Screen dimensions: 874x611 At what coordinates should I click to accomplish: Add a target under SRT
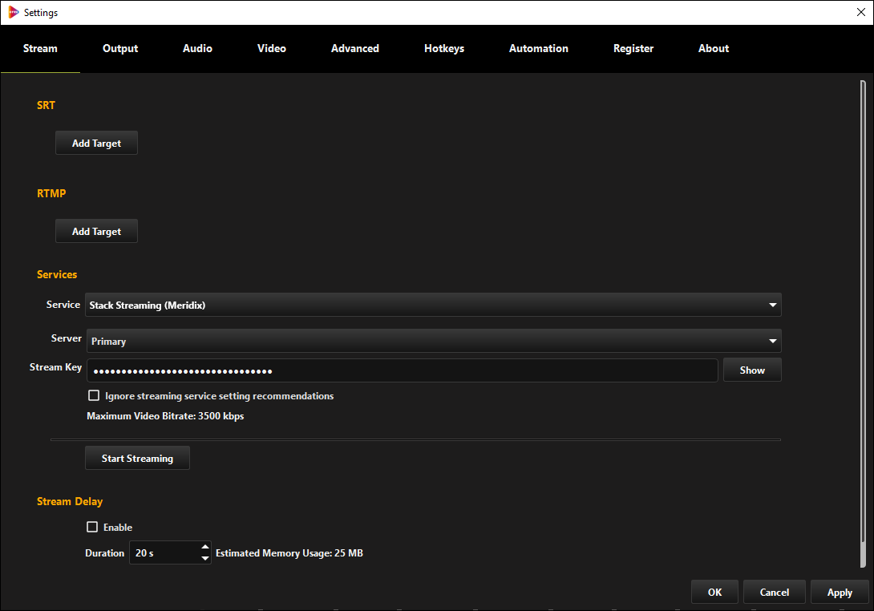pos(96,144)
